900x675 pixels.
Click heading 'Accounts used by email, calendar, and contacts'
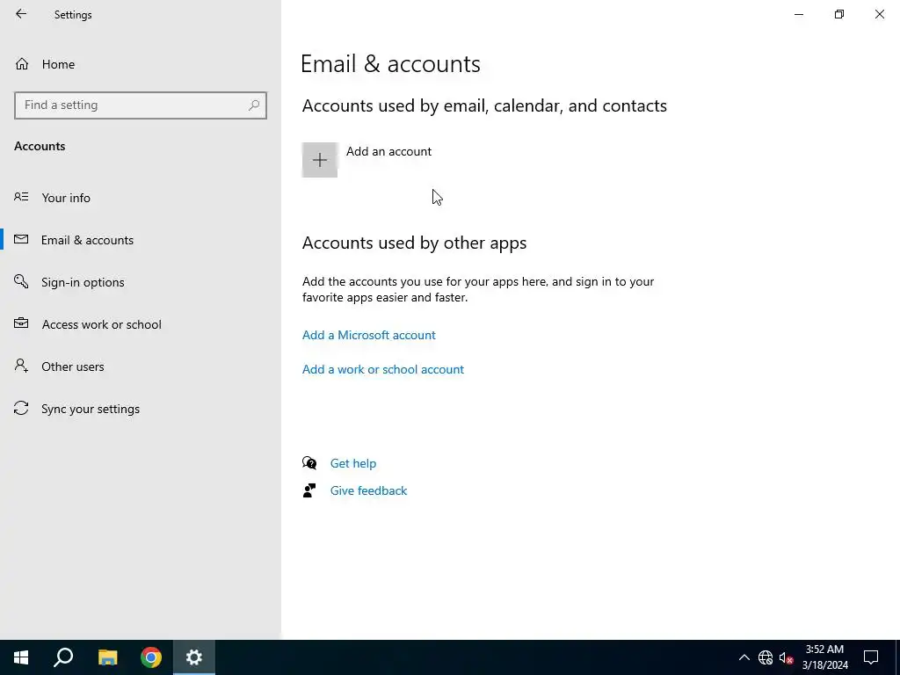coord(484,105)
